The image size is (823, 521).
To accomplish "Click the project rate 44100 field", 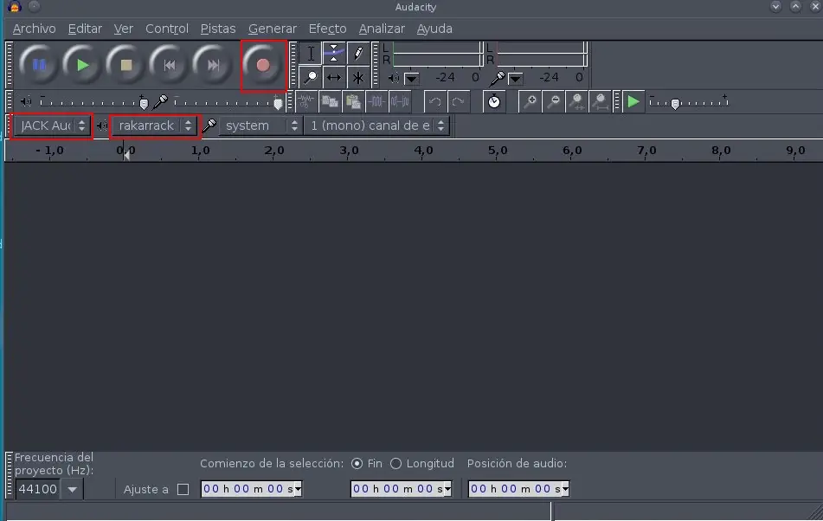I will coord(38,490).
